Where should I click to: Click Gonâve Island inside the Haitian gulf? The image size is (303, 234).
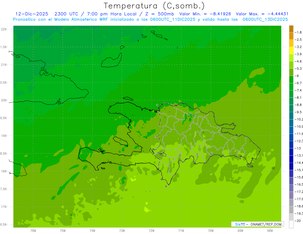click(x=121, y=141)
